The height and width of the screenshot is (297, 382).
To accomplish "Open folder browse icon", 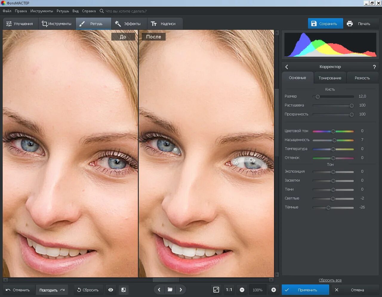I will 170,290.
